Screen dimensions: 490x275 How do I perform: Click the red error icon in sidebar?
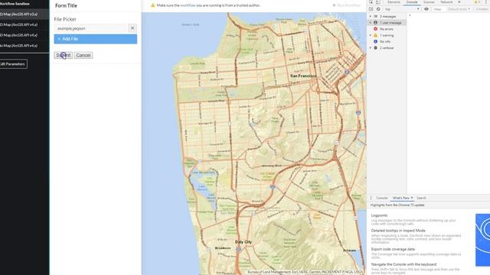click(x=376, y=29)
